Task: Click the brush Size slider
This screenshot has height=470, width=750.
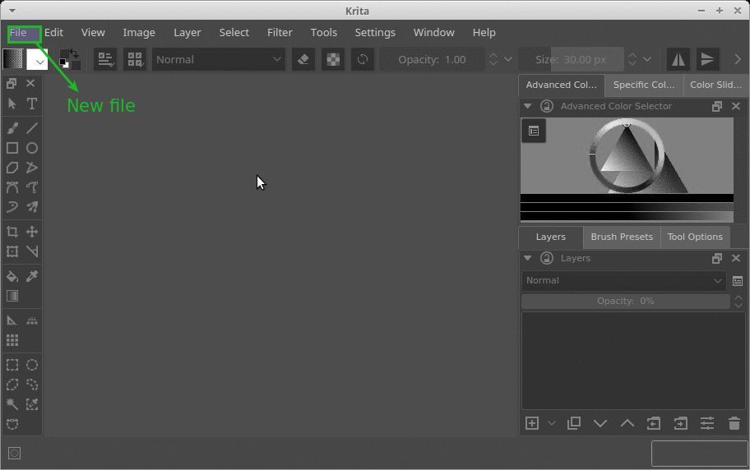Action: click(572, 59)
